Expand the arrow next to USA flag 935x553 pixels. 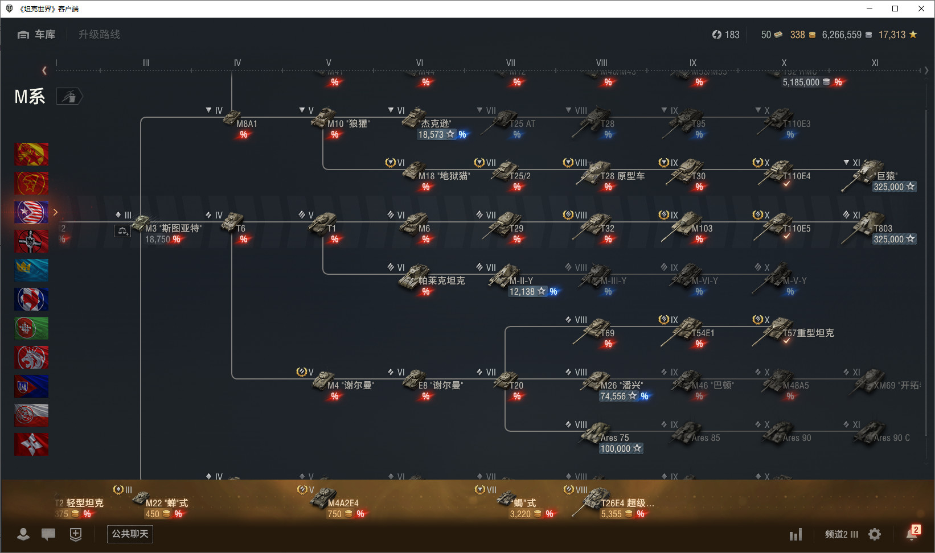click(x=55, y=212)
